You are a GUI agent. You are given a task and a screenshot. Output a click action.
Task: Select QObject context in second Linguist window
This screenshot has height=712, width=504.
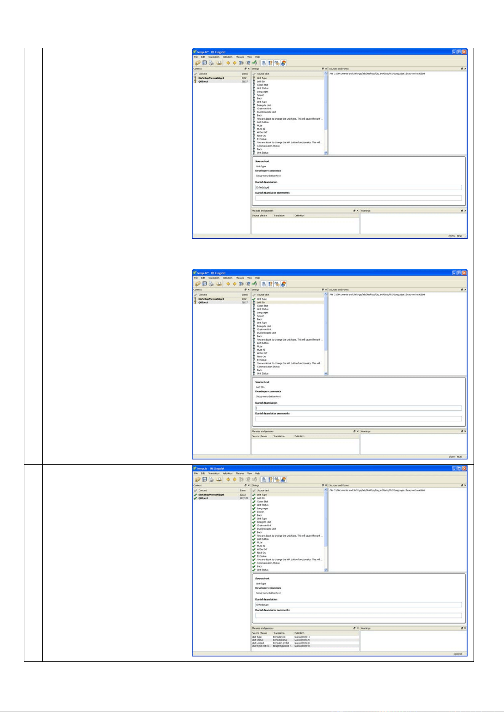pos(221,302)
